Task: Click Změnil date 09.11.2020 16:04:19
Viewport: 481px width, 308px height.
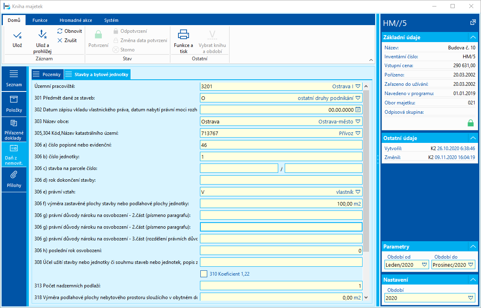Action: click(x=455, y=157)
